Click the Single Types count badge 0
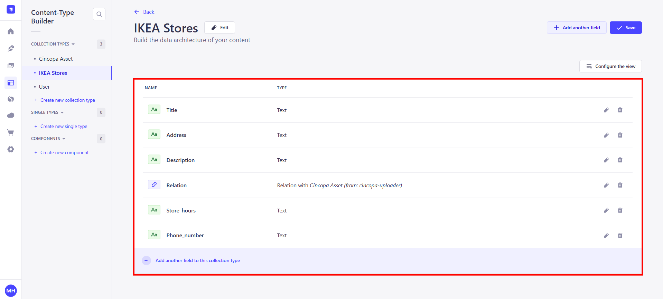 click(x=101, y=112)
